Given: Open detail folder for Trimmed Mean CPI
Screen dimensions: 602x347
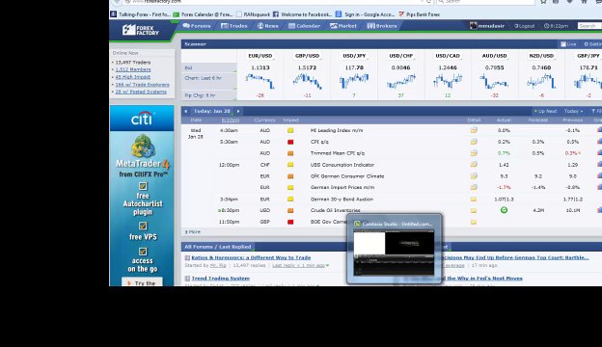Looking at the screenshot, I should 474,153.
